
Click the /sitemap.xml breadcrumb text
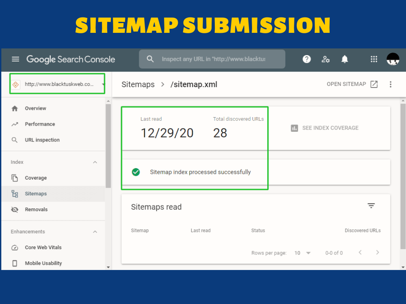(194, 85)
